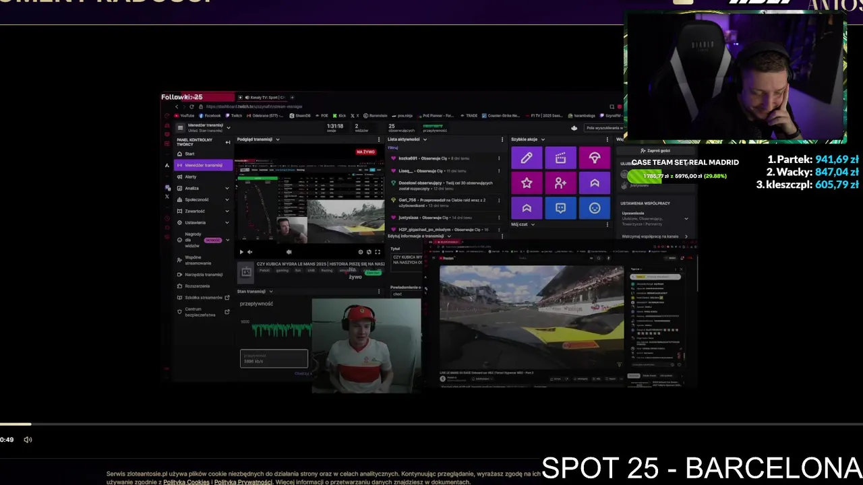The height and width of the screenshot is (485, 863).
Task: Open Narzędzia transmisji in the sidebar
Action: [x=203, y=274]
